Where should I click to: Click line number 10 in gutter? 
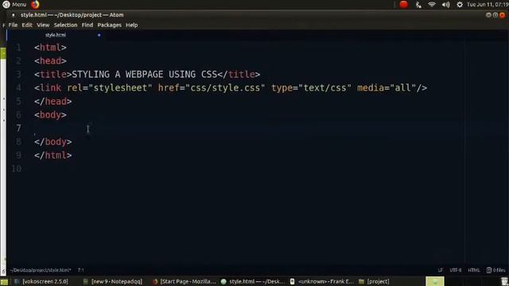coord(16,168)
